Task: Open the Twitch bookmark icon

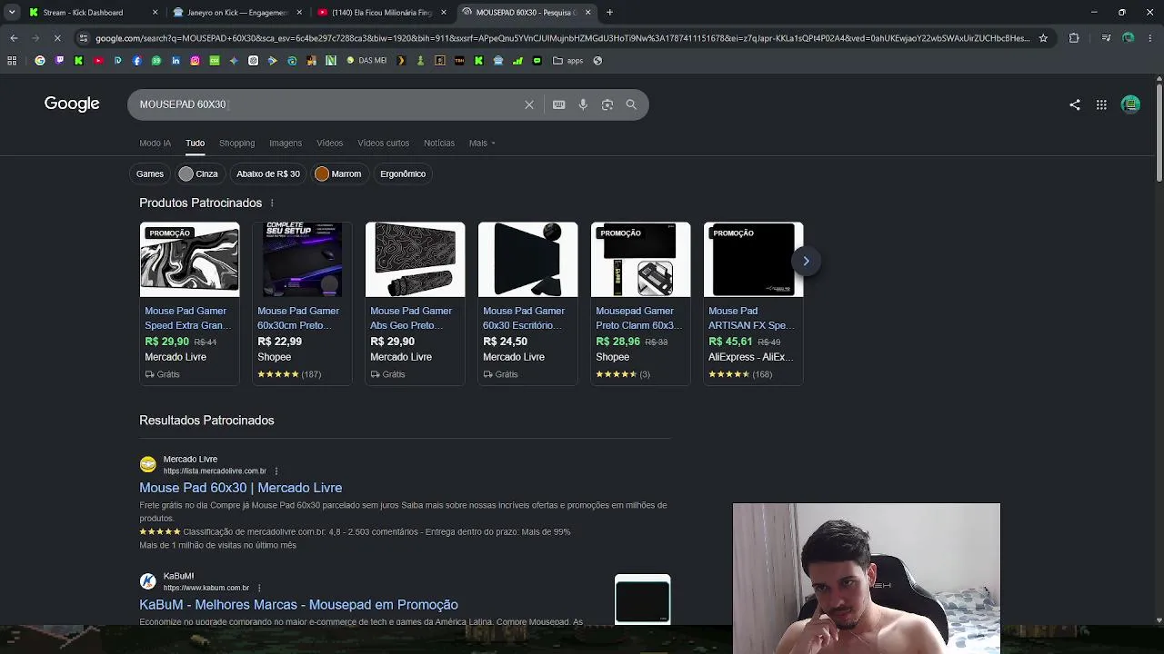Action: tap(59, 61)
